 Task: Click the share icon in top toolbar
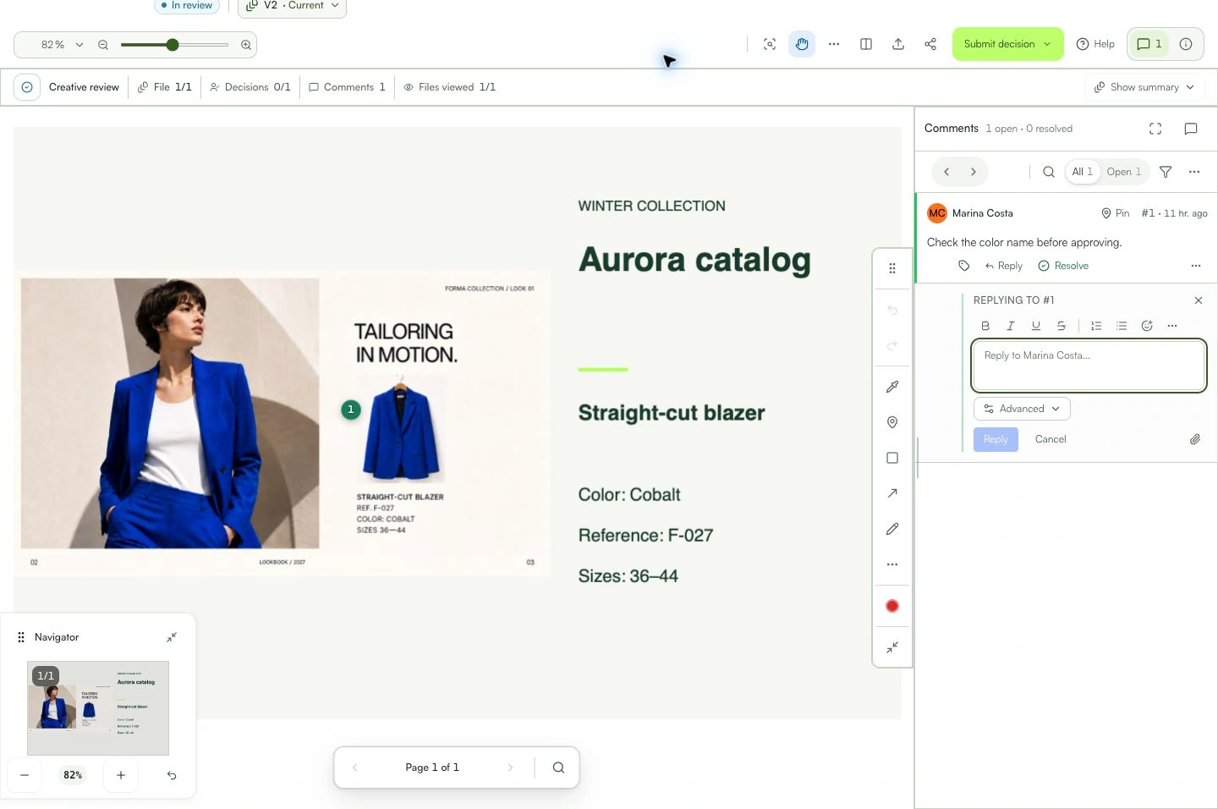tap(930, 44)
